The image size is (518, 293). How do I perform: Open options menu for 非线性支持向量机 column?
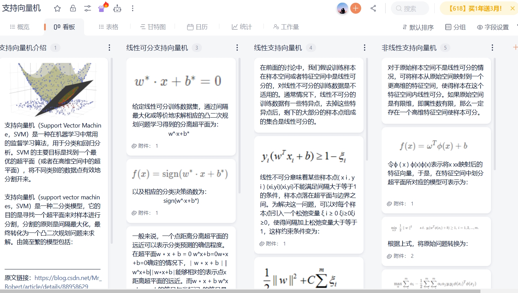(x=492, y=48)
